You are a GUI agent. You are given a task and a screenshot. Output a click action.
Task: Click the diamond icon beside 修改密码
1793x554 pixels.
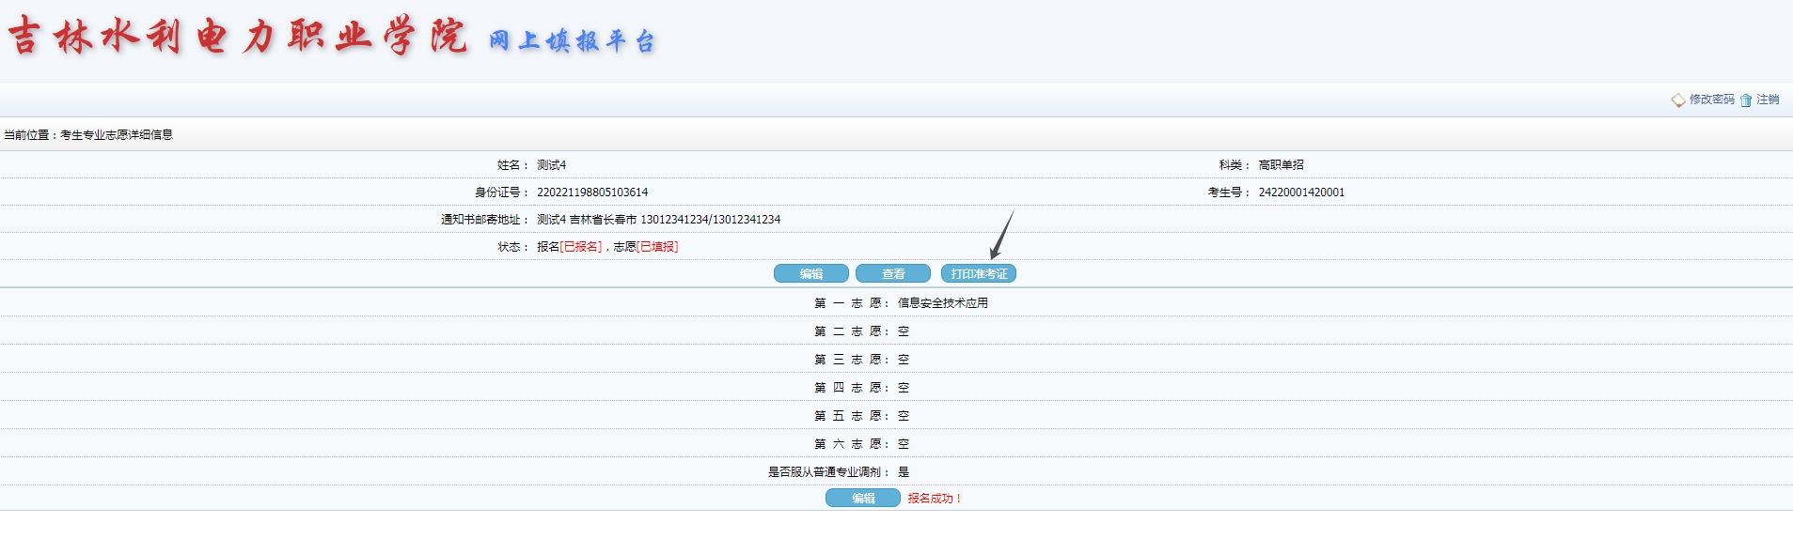[1677, 100]
